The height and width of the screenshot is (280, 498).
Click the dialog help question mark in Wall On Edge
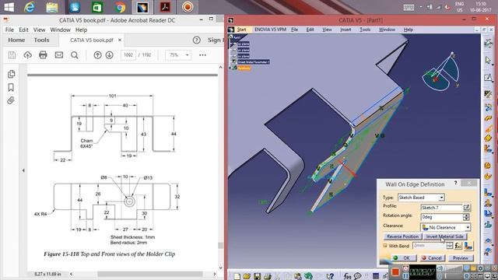pyautogui.click(x=456, y=184)
